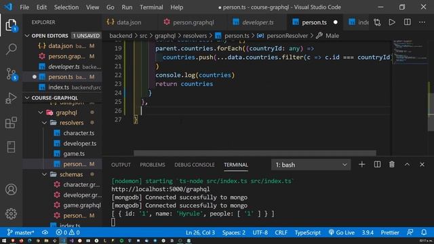Viewport: 434px width, 244px height.
Task: Click Ln 26, Col 3 indicator
Action: pos(200,232)
